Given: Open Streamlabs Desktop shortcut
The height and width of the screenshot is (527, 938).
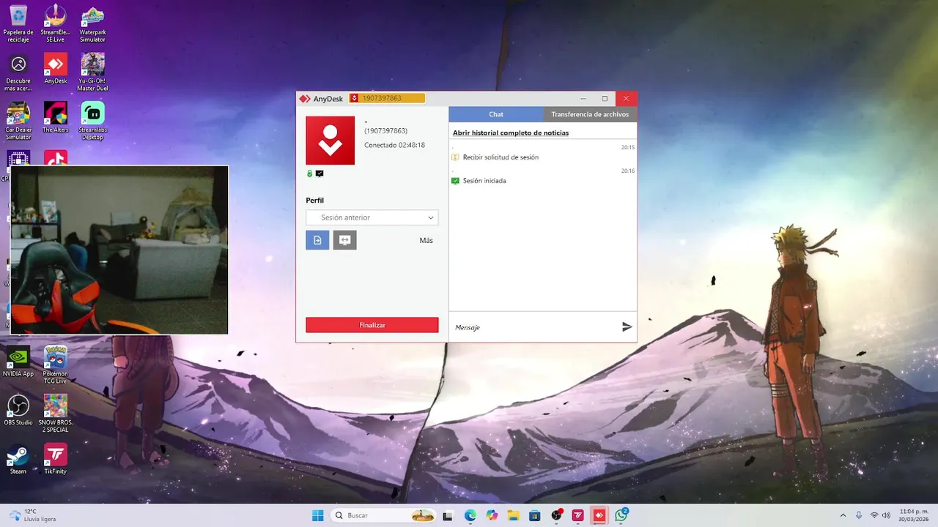Looking at the screenshot, I should tap(92, 122).
